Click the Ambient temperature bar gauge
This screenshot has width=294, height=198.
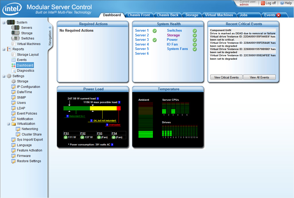[146, 120]
